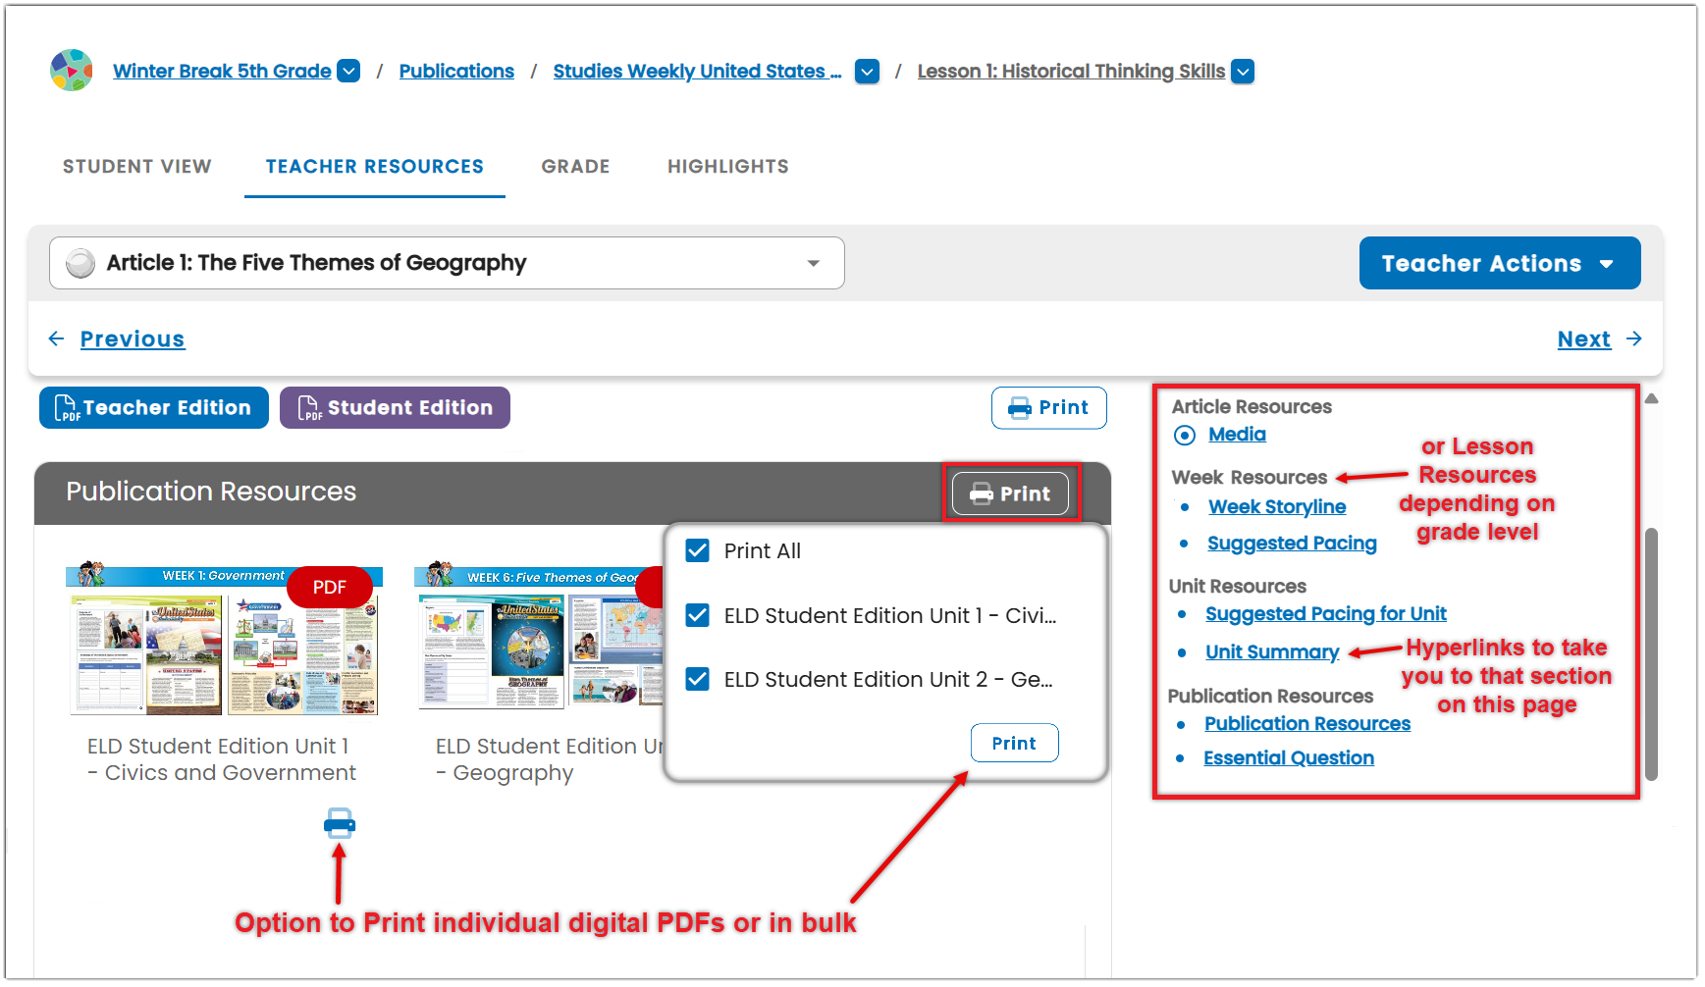Open the Teacher Edition PDF
Screen dimensions: 1705x987
click(154, 407)
